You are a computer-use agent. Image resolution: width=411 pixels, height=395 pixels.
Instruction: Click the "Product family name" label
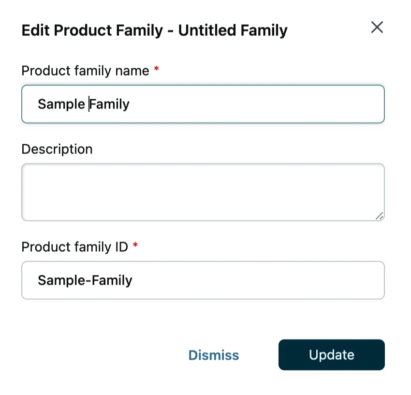[x=85, y=71]
